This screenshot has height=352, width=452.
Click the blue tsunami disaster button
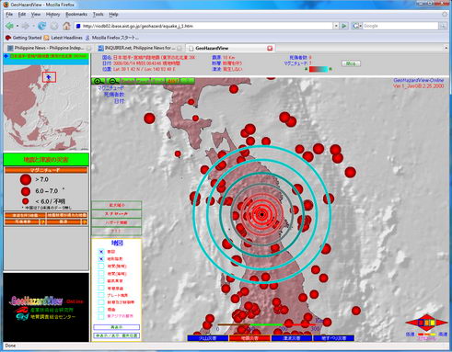[291, 338]
